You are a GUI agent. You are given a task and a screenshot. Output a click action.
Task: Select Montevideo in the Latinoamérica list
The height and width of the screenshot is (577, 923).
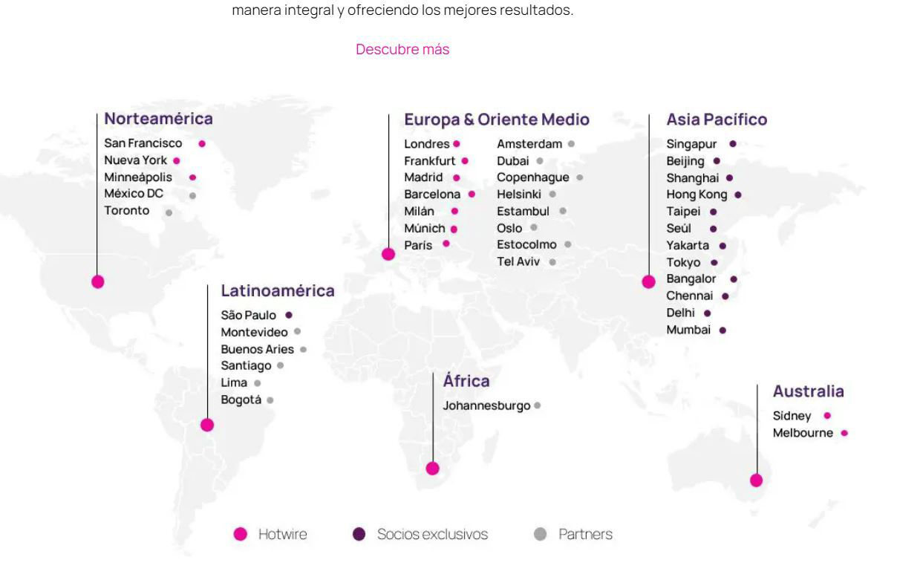tap(254, 333)
